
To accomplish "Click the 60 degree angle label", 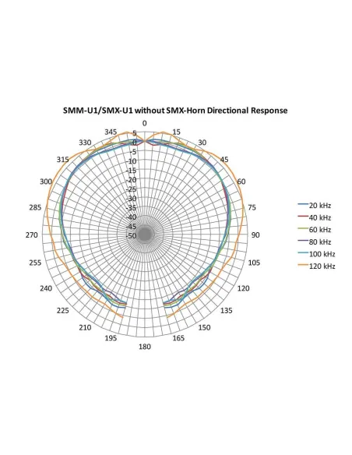I will (241, 182).
